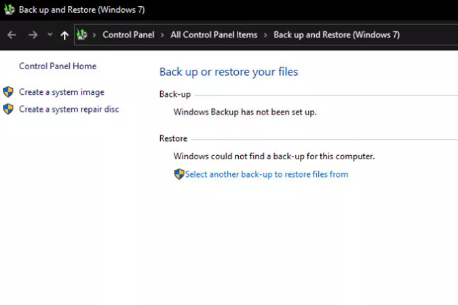Click the Back up and Restore (Windows 7) breadcrumb
The height and width of the screenshot is (305, 458).
(337, 35)
